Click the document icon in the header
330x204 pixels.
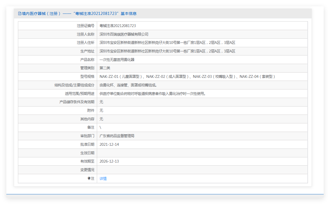pyautogui.click(x=20, y=14)
